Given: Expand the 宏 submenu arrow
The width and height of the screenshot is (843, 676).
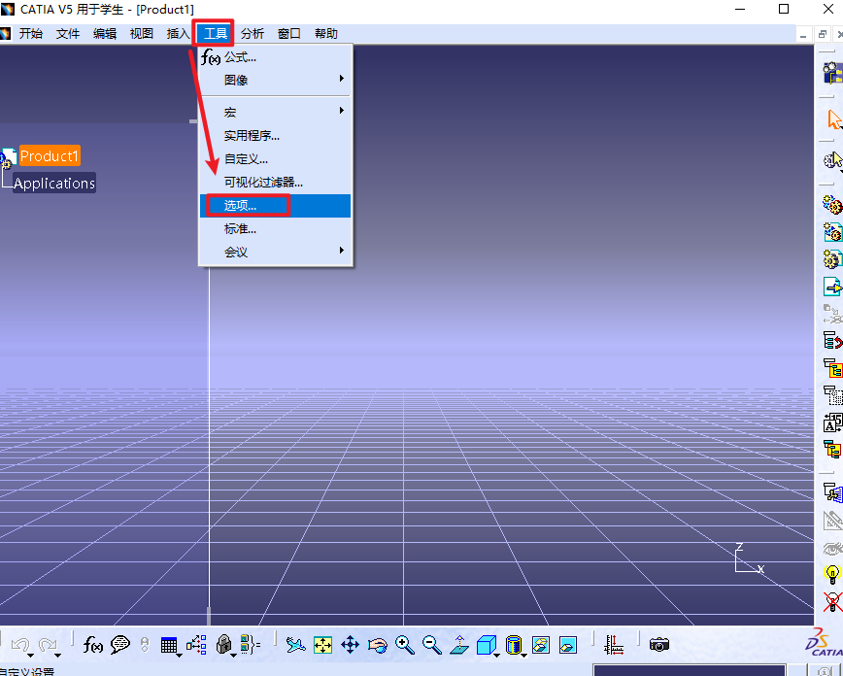Looking at the screenshot, I should tap(342, 111).
